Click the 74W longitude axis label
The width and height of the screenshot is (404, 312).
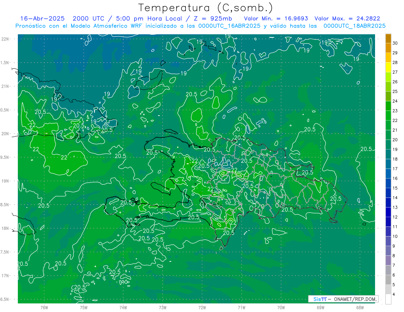tap(123, 307)
